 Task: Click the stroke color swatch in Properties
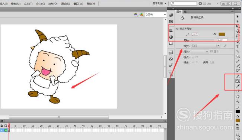(195, 34)
